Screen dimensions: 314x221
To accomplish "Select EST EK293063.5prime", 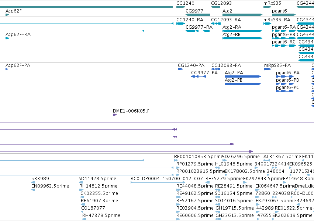I will (276, 201).
